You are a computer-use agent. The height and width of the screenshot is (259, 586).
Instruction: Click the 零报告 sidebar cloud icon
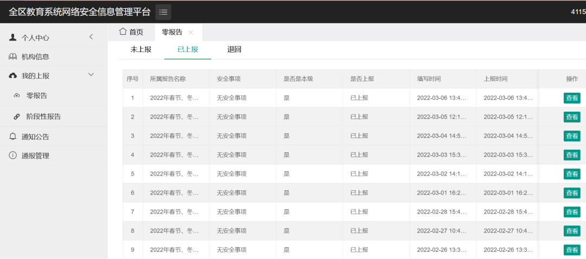click(x=17, y=96)
